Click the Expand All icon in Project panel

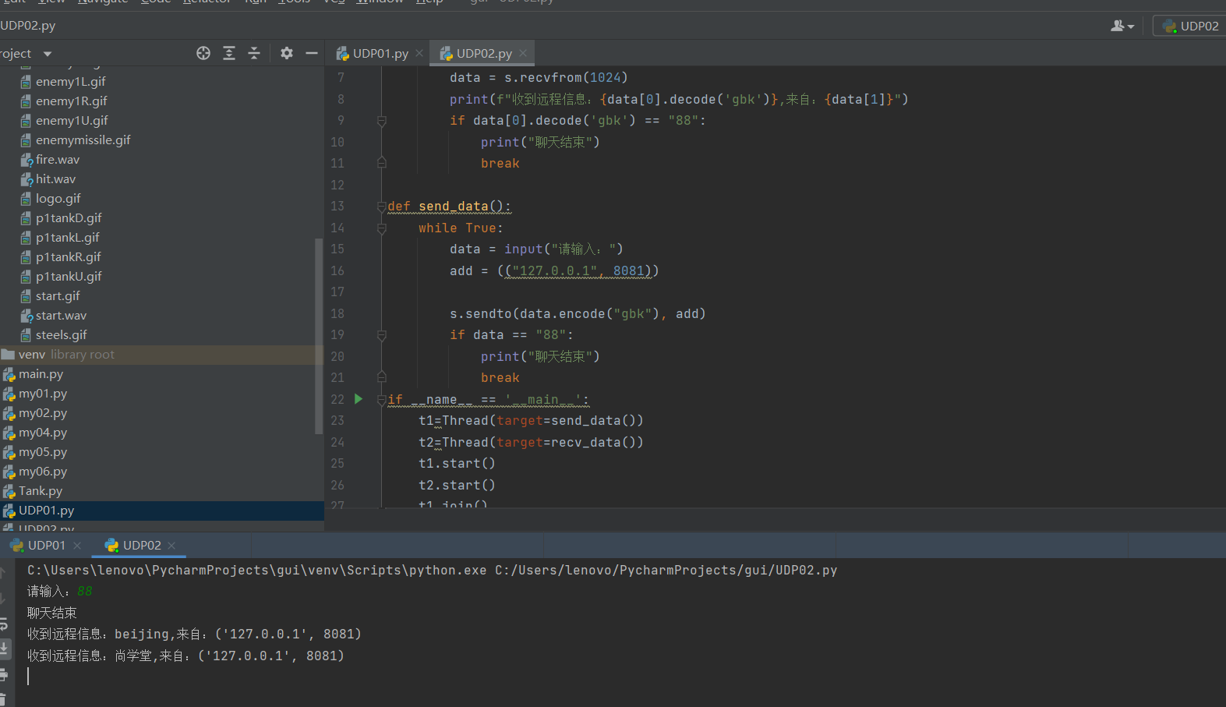(x=229, y=53)
